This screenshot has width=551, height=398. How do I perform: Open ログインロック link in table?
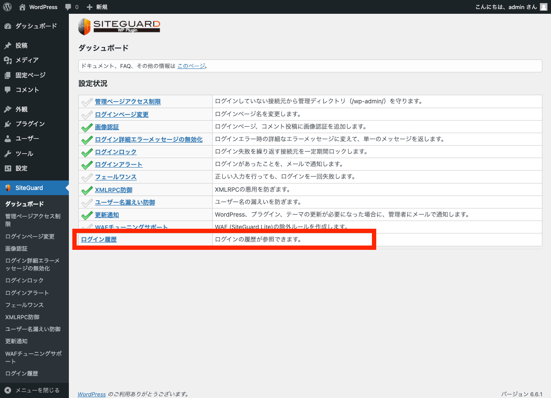[x=116, y=152]
